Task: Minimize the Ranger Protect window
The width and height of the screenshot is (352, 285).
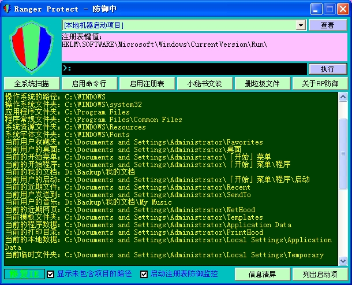Action: tap(316, 9)
